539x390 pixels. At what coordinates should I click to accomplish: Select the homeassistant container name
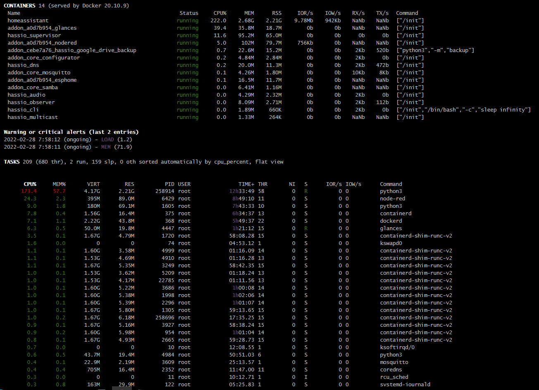[x=28, y=21]
